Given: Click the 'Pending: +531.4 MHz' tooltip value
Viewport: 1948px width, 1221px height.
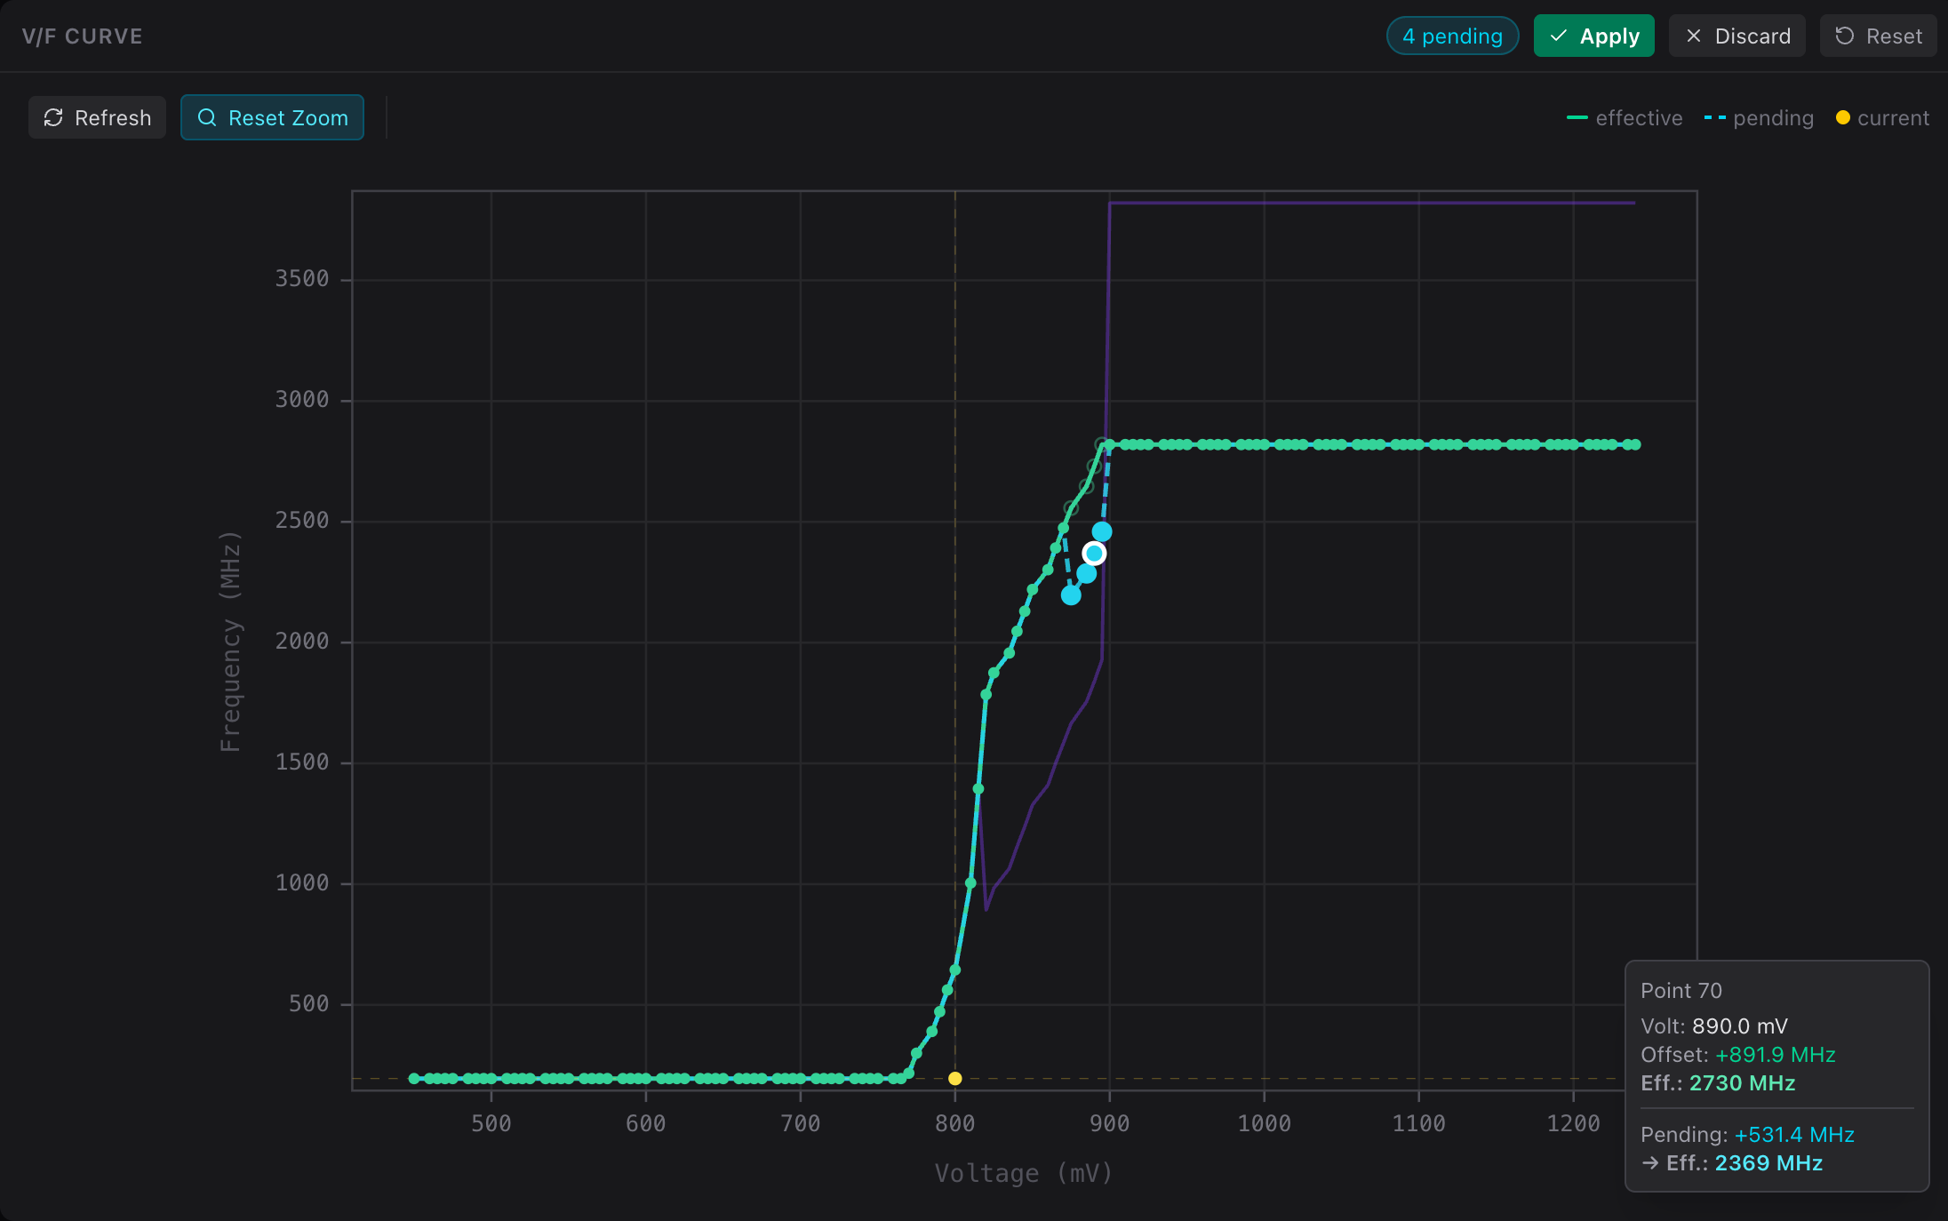Looking at the screenshot, I should (1747, 1135).
